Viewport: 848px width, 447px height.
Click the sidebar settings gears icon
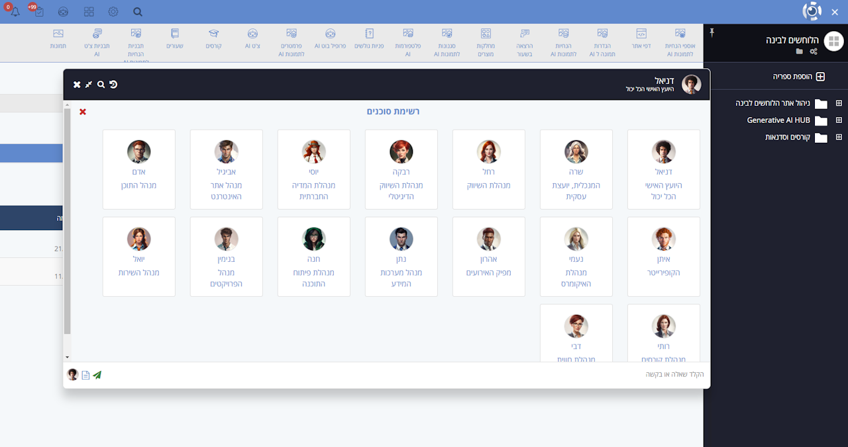point(814,51)
